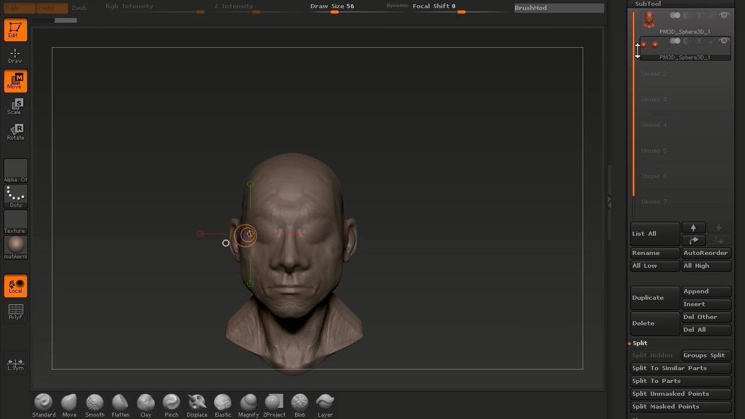Activate the Edit mode button

(x=15, y=30)
